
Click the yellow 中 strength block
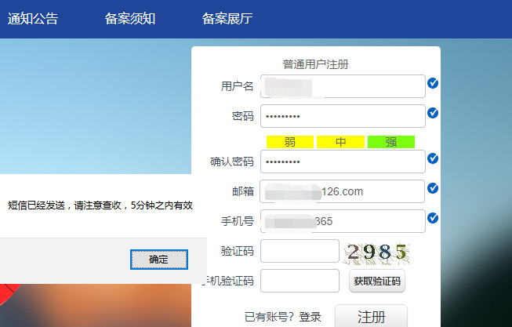(340, 142)
